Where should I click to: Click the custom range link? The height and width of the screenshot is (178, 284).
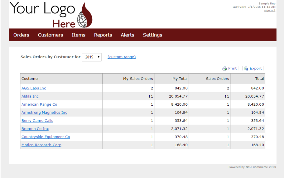(x=121, y=57)
